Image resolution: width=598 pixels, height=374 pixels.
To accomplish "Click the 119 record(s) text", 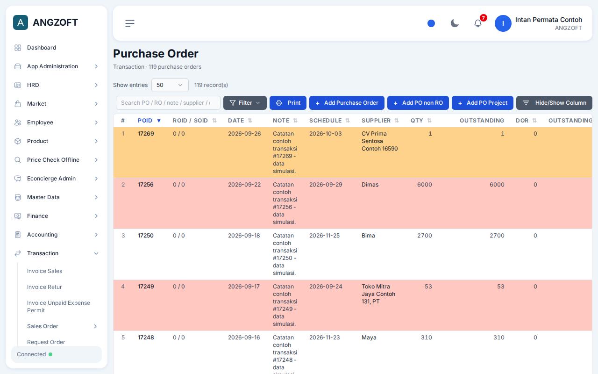I will click(x=211, y=85).
